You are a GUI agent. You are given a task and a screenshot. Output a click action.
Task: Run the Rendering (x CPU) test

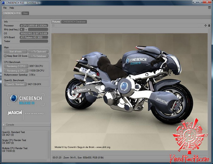[x=16, y=71]
